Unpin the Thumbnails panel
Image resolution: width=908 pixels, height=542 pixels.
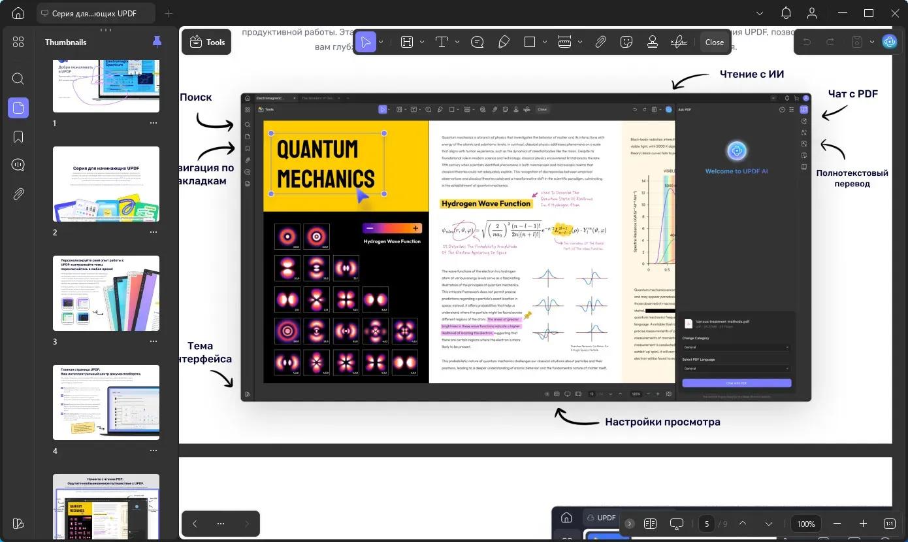click(157, 42)
